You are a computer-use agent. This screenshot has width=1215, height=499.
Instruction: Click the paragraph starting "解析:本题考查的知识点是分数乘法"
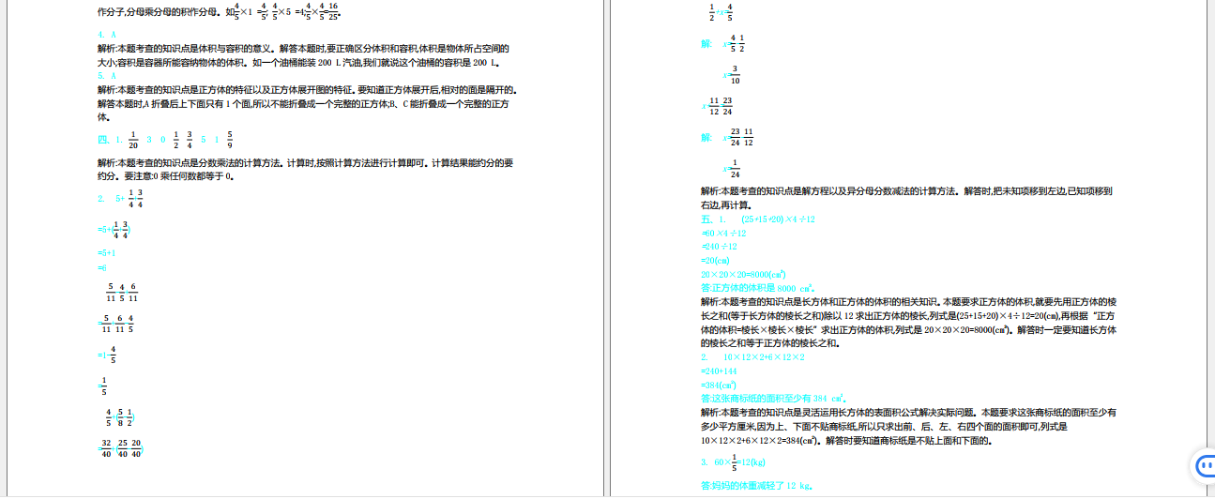[x=305, y=169]
